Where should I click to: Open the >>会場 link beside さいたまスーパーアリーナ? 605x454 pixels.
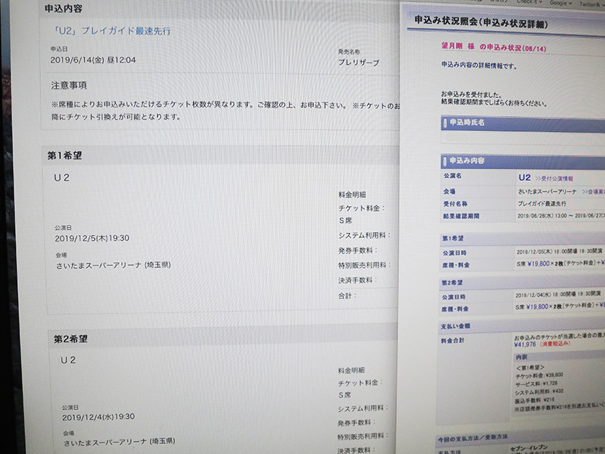click(593, 192)
